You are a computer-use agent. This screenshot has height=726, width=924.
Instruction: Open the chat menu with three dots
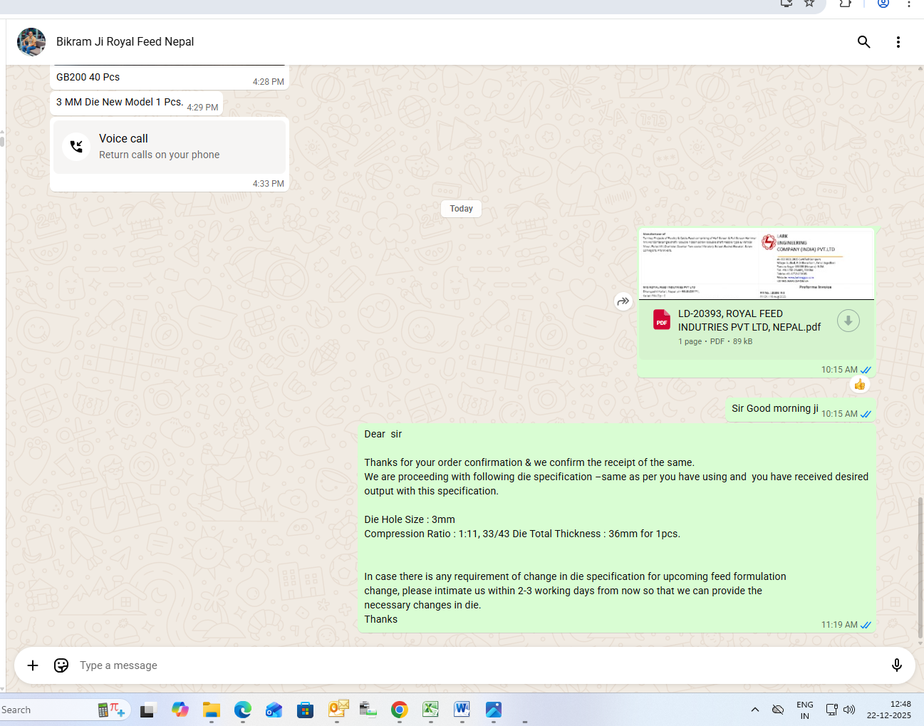tap(898, 42)
